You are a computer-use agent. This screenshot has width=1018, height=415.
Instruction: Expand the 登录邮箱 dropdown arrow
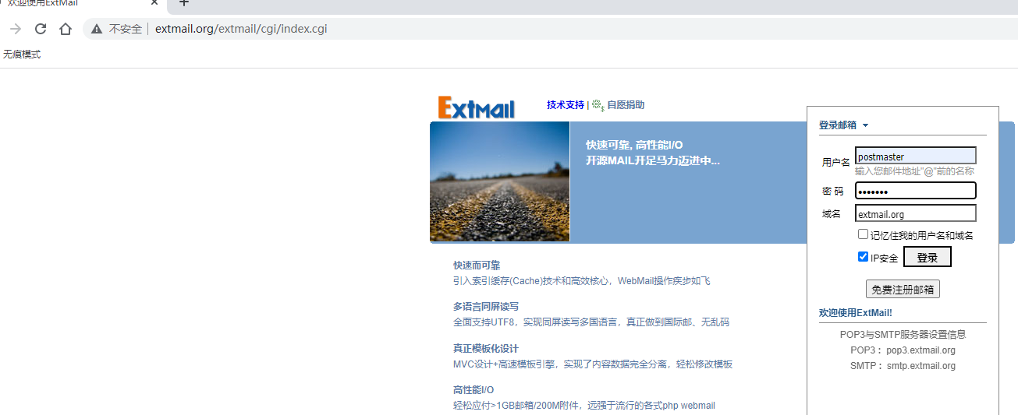pyautogui.click(x=865, y=125)
